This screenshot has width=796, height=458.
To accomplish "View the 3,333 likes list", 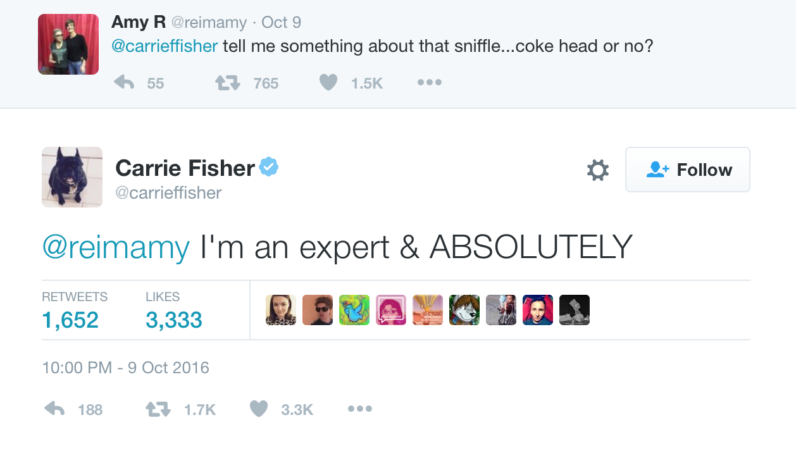I will tap(174, 319).
